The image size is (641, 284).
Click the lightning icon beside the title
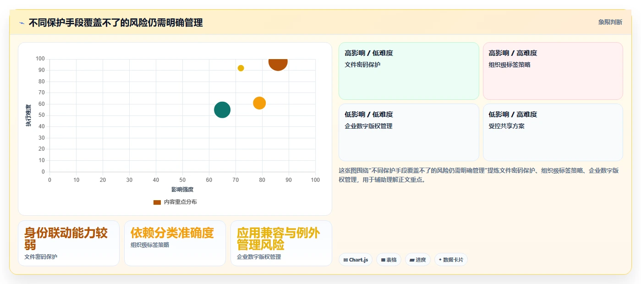[22, 23]
